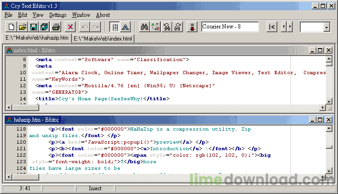Open a file with the folder icon
Image resolution: width=338 pixels, height=194 pixels.
pyautogui.click(x=22, y=27)
